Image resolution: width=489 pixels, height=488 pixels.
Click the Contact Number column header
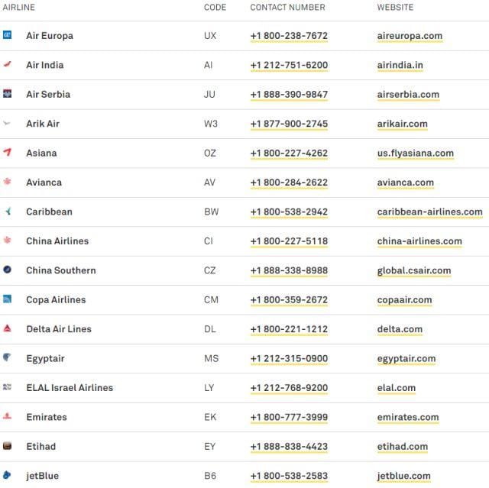(x=287, y=8)
